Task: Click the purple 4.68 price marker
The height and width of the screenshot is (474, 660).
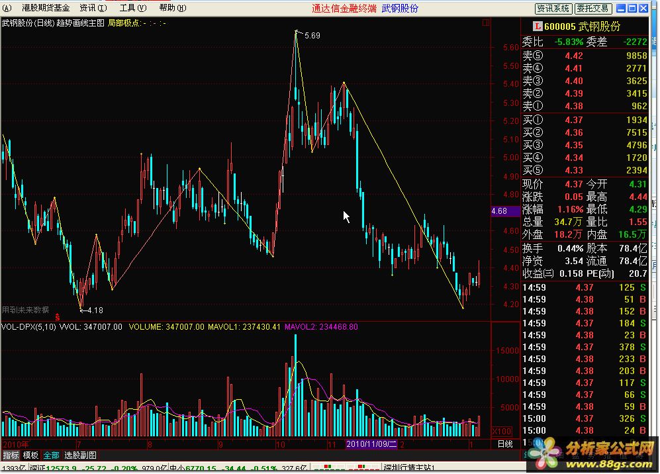Action: click(x=505, y=211)
